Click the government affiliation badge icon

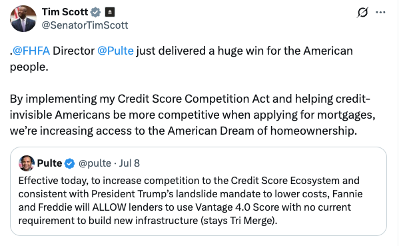point(110,12)
